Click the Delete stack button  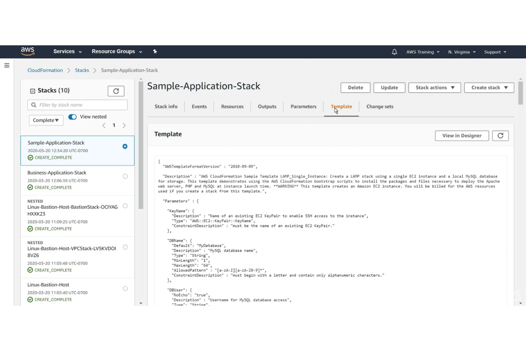pos(355,87)
